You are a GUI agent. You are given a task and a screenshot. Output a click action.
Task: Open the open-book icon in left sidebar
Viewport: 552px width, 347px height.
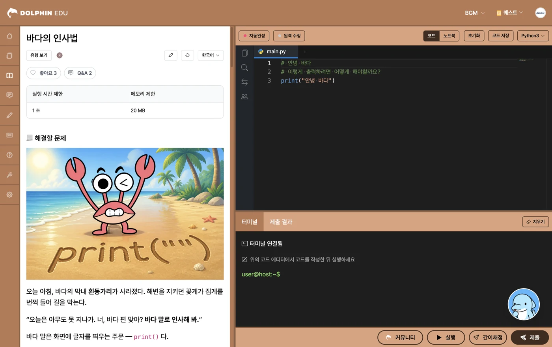click(x=9, y=75)
